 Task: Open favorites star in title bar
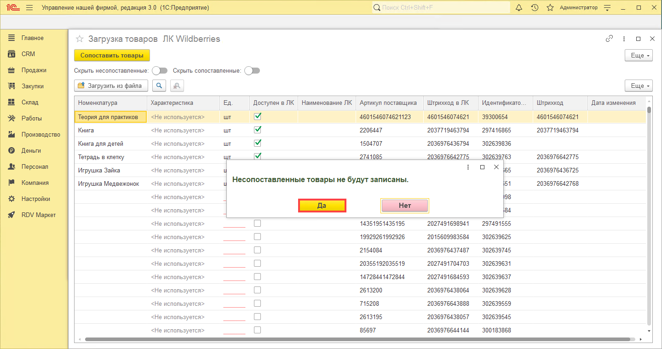click(550, 8)
